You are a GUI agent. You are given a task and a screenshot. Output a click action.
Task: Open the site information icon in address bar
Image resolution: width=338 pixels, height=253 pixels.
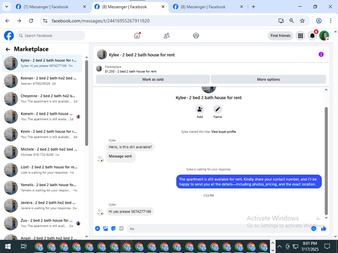click(45, 21)
